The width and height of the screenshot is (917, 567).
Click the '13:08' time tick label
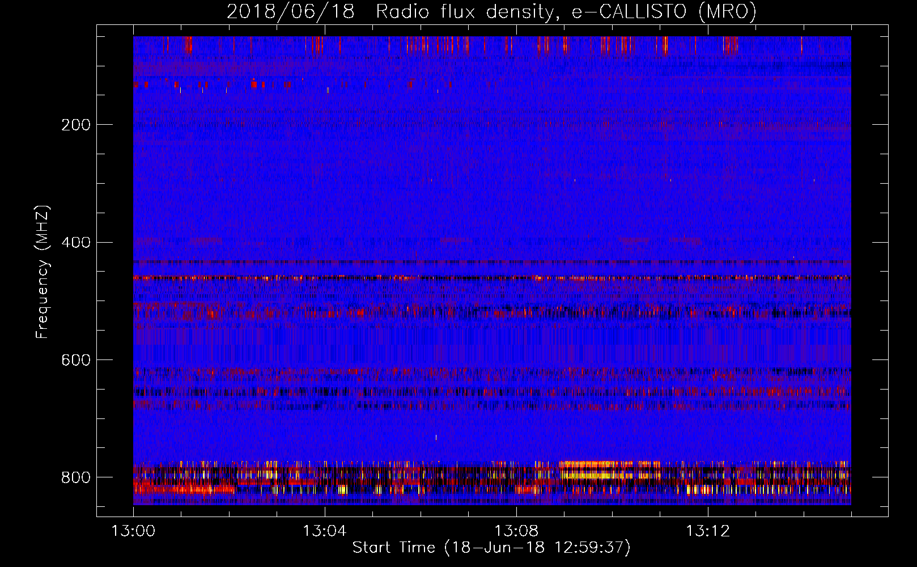[516, 531]
